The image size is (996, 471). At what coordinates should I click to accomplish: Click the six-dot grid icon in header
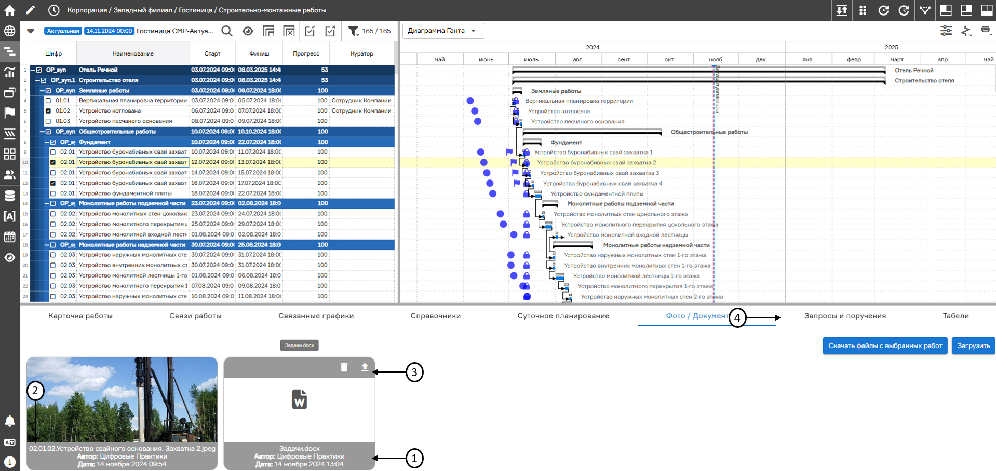pyautogui.click(x=863, y=10)
